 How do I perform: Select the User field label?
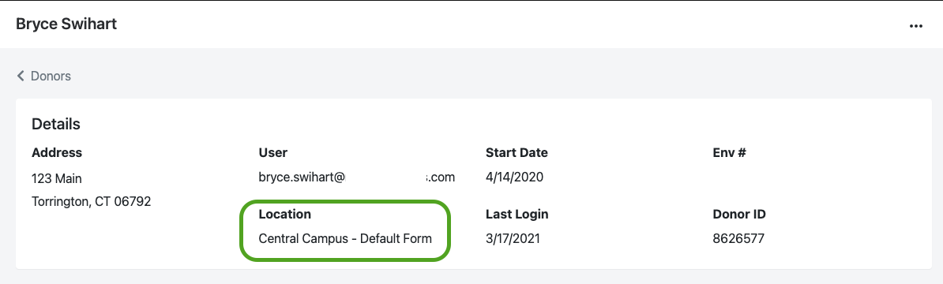273,152
